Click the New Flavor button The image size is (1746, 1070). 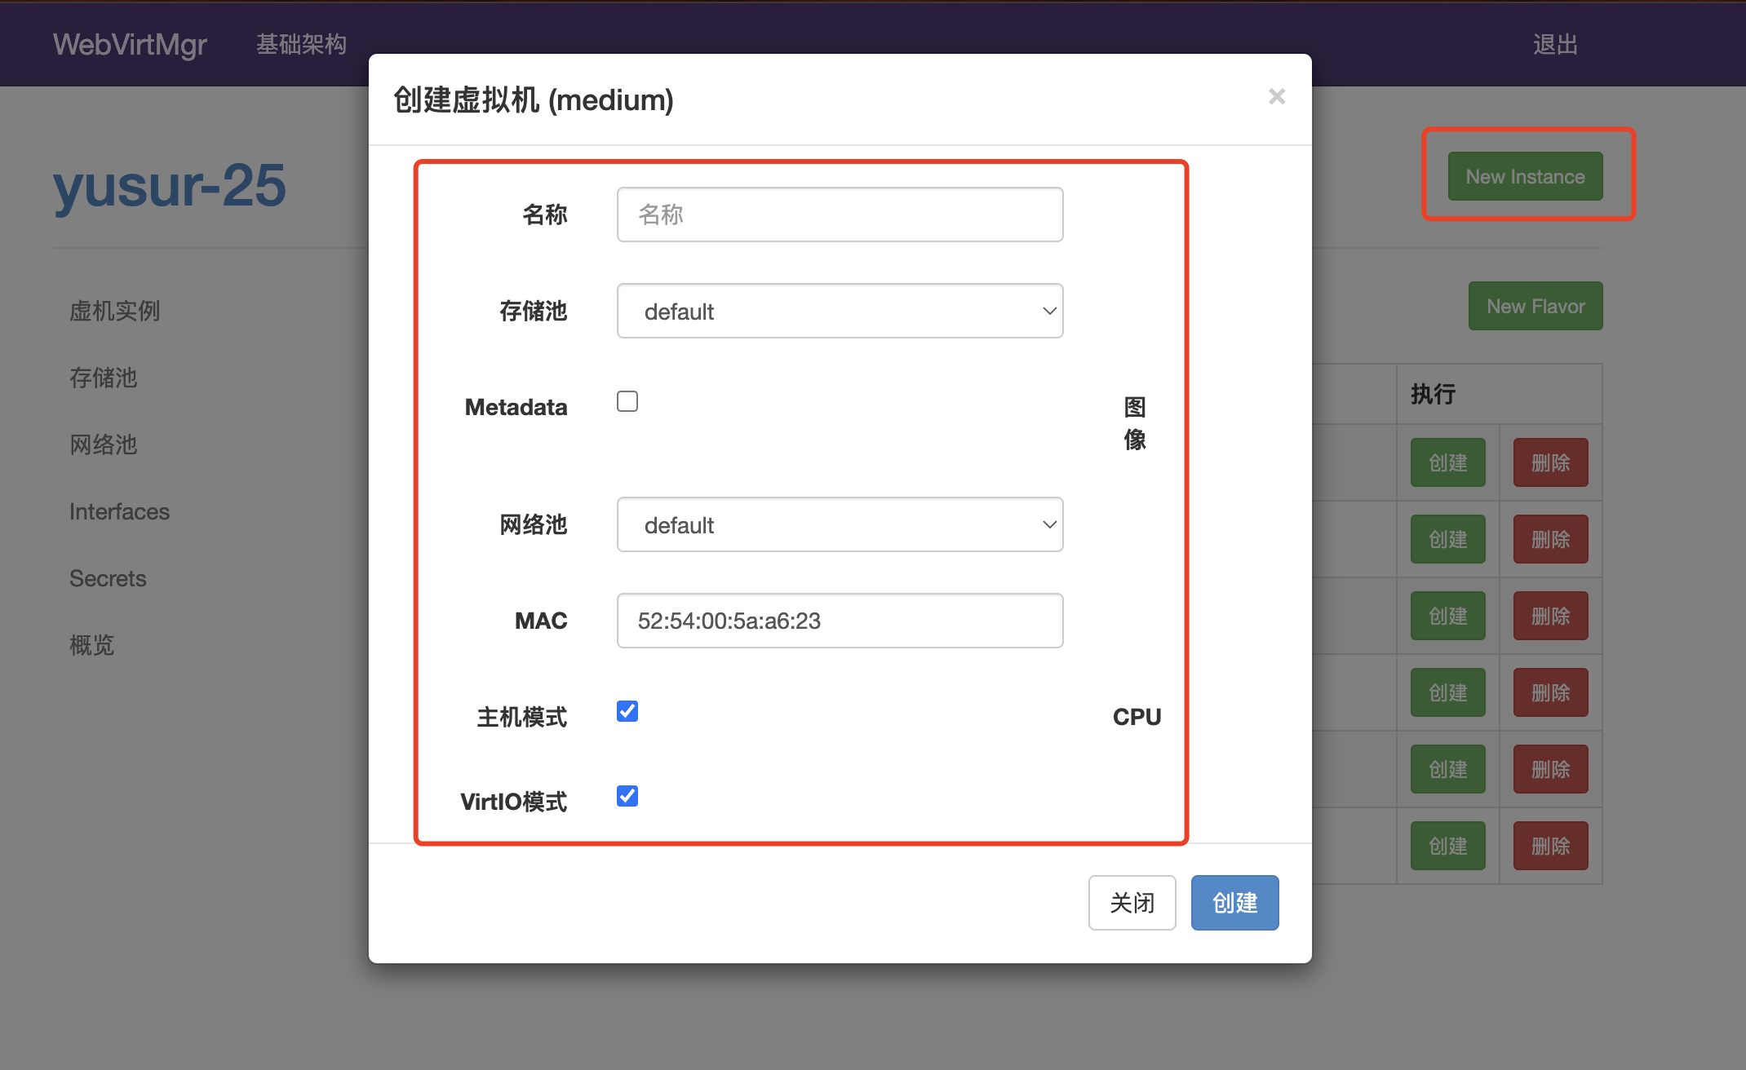pos(1535,306)
